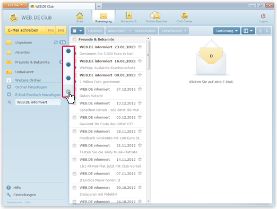The width and height of the screenshot is (277, 209).
Task: Open the Jobs link
Action: 28,202
